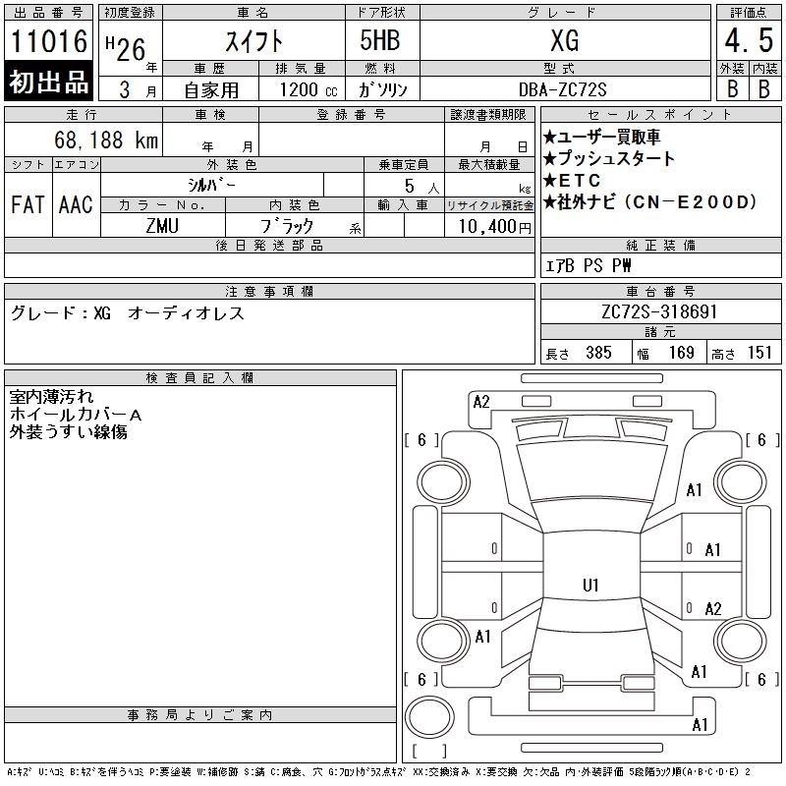Click the empty bracket box below spare tire
This screenshot has width=786, height=786.
pyautogui.click(x=429, y=751)
